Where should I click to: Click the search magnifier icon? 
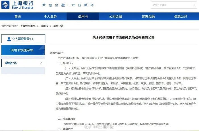194,5
